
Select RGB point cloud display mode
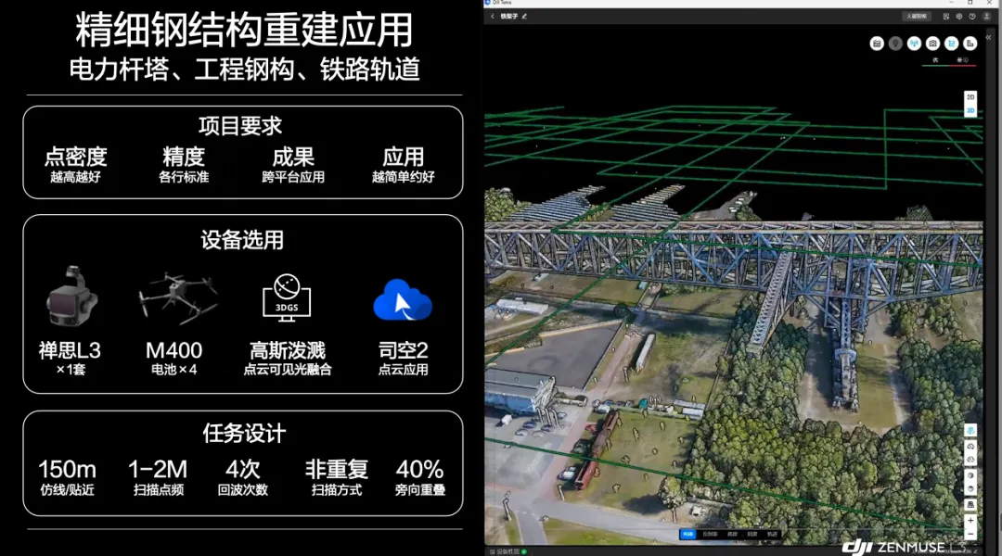pos(687,534)
